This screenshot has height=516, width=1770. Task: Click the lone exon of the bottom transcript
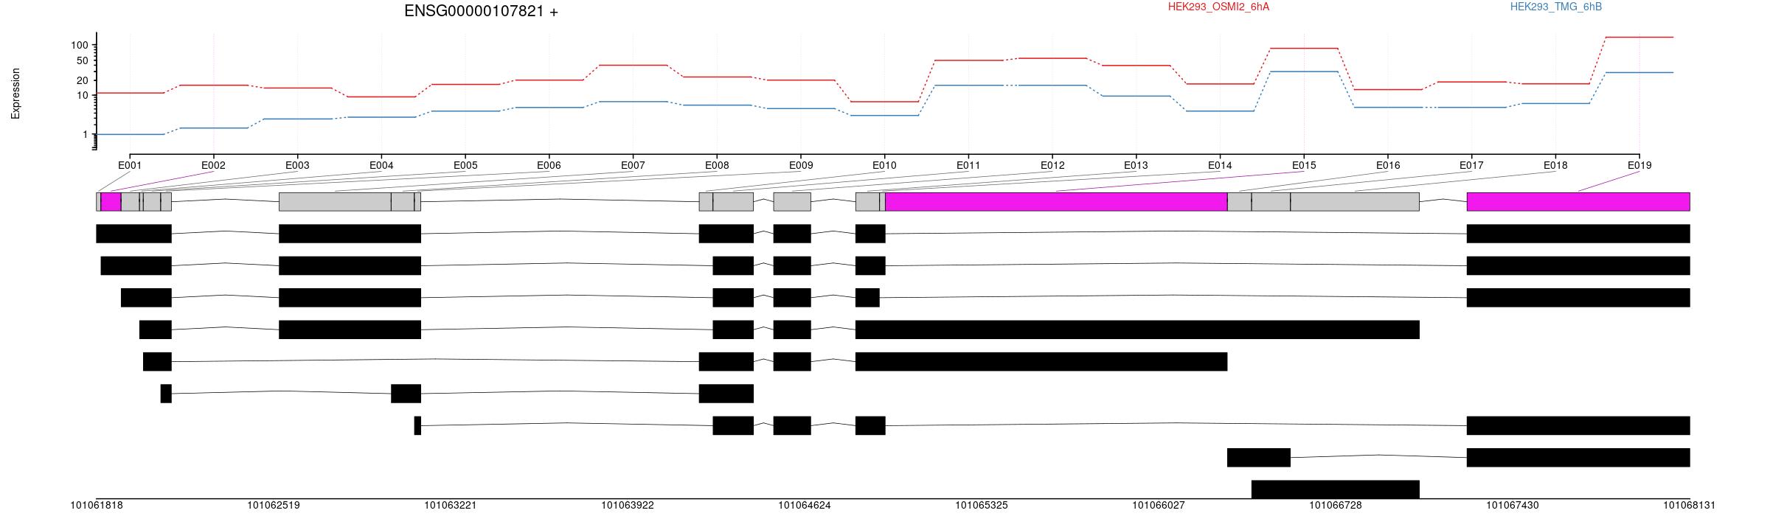pyautogui.click(x=1336, y=489)
